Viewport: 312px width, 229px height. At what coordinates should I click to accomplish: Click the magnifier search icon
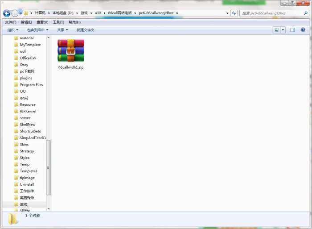point(306,13)
